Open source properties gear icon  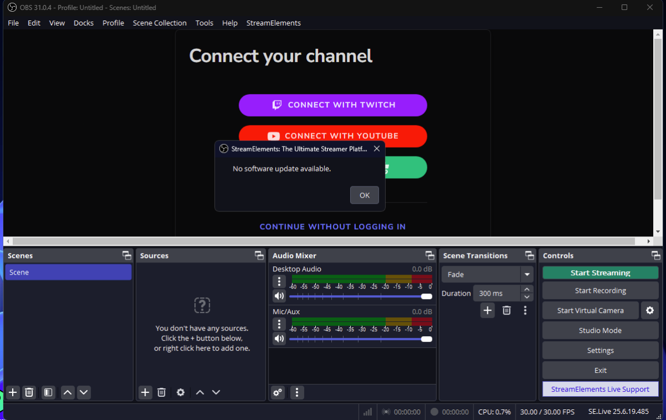(x=180, y=392)
